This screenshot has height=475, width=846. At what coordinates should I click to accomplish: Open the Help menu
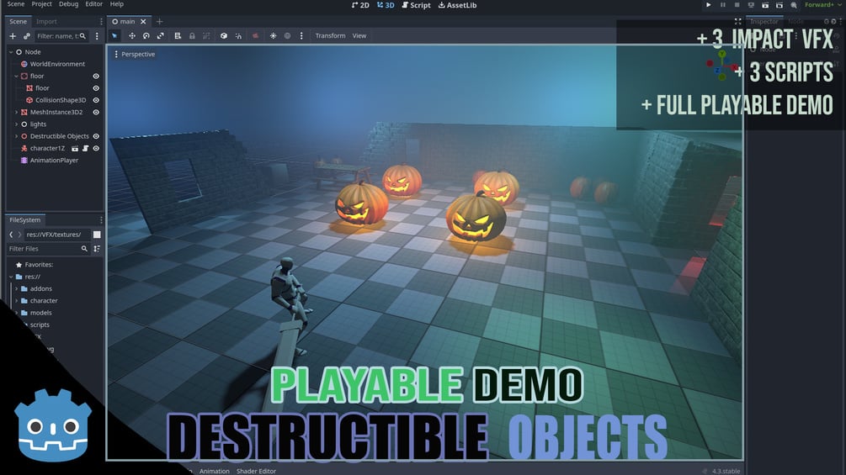[x=116, y=3]
